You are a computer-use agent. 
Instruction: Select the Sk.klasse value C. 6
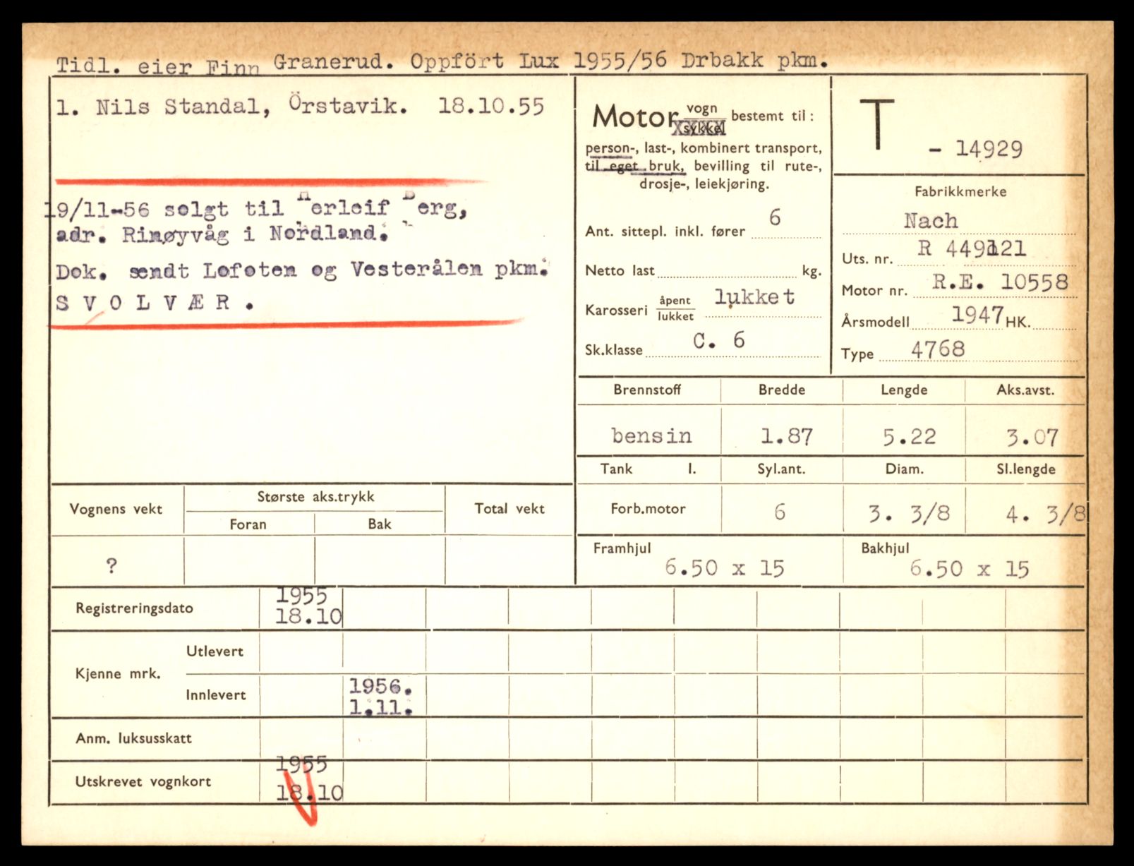[x=718, y=341]
